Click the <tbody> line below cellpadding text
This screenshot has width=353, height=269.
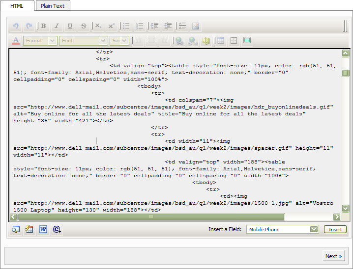click(149, 86)
